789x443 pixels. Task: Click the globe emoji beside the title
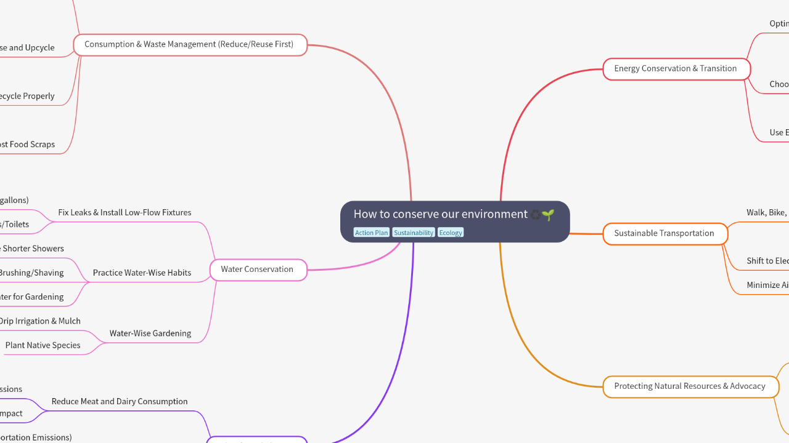(x=535, y=215)
